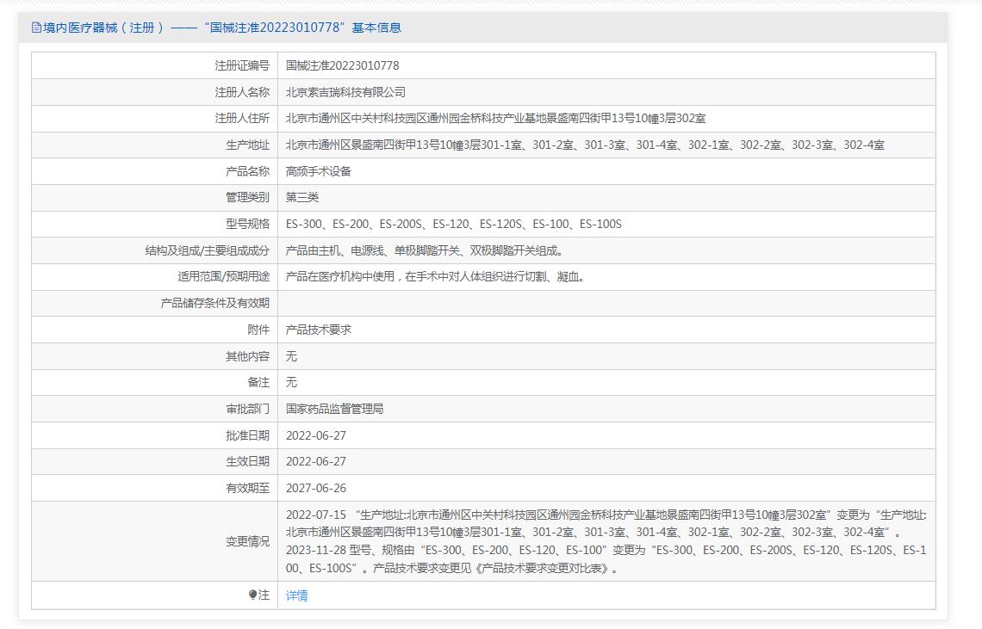Click attachment value 产品技术要求
This screenshot has height=629, width=982.
319,330
